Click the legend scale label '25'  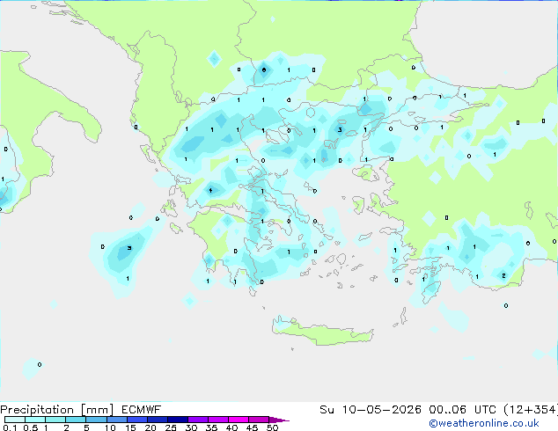pos(171,427)
